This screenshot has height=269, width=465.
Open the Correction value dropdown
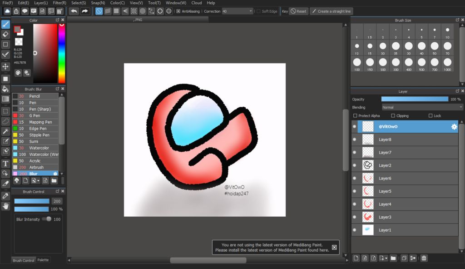tap(237, 11)
